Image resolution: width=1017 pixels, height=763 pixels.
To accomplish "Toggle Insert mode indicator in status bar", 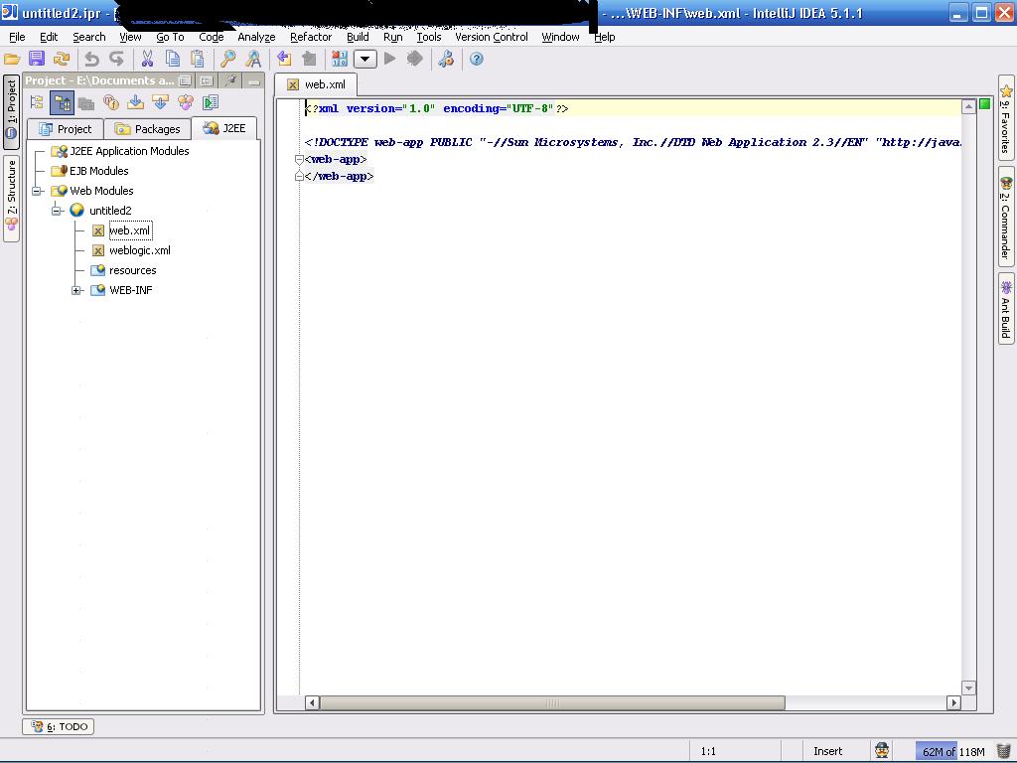I will pyautogui.click(x=827, y=751).
